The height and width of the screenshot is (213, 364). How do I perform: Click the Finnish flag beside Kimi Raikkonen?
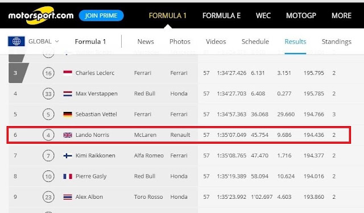pos(68,156)
